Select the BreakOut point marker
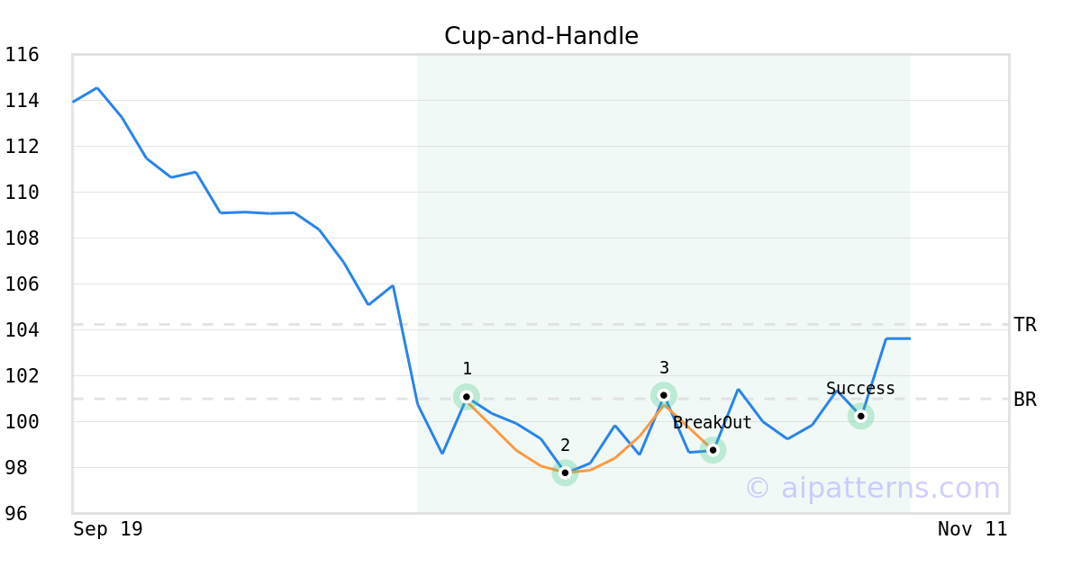This screenshot has width=1081, height=567. tap(713, 449)
